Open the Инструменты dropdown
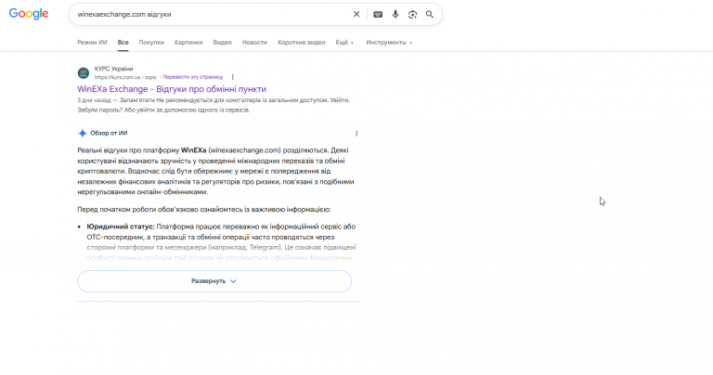Viewport: 713px width, 375px height. pos(389,43)
